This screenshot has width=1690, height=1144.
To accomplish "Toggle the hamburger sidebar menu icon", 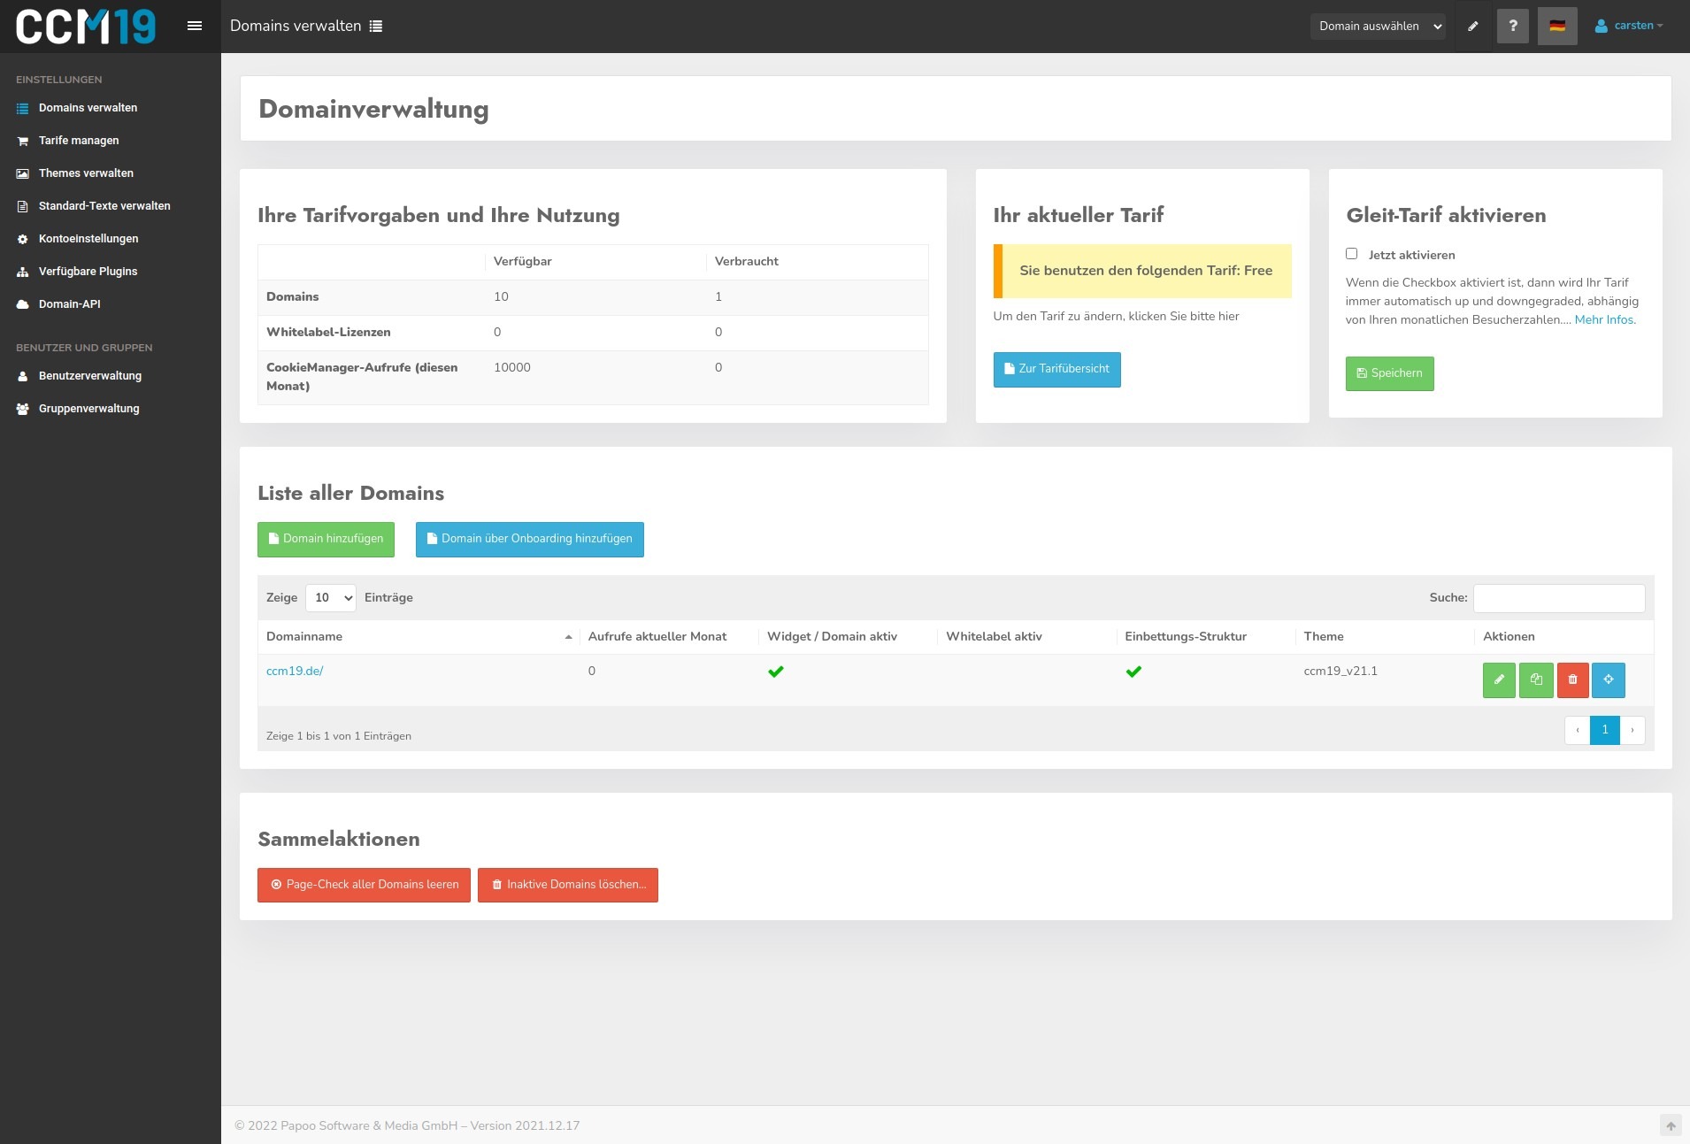I will tap(195, 27).
